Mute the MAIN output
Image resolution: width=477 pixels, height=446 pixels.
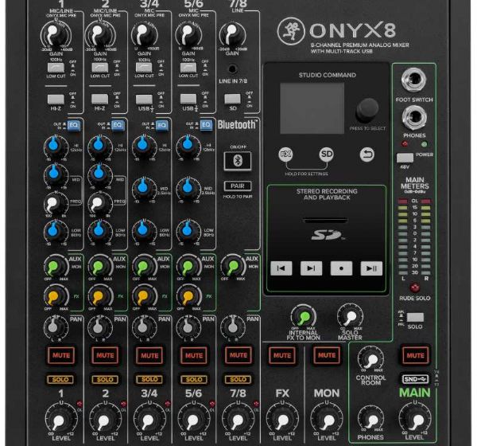point(415,355)
